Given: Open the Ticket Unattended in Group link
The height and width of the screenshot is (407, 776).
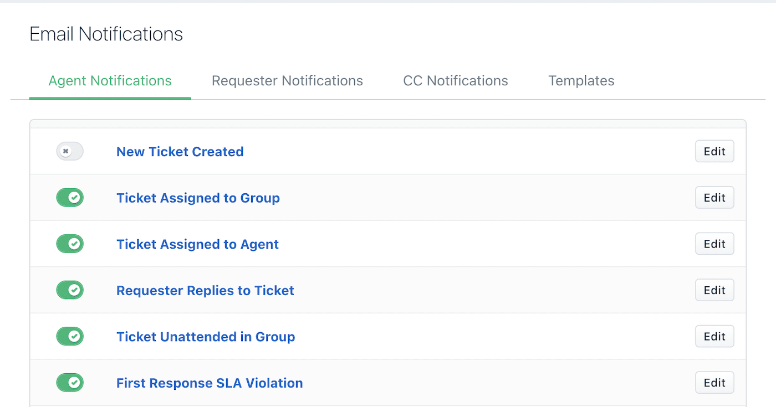Looking at the screenshot, I should (206, 336).
